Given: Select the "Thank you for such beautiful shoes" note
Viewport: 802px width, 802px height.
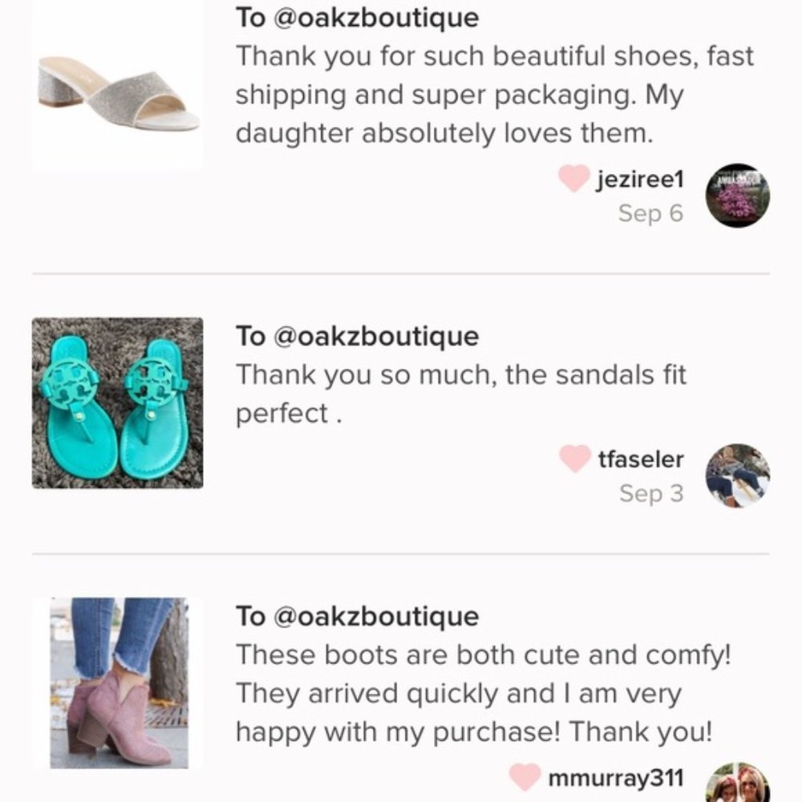Looking at the screenshot, I should (494, 95).
